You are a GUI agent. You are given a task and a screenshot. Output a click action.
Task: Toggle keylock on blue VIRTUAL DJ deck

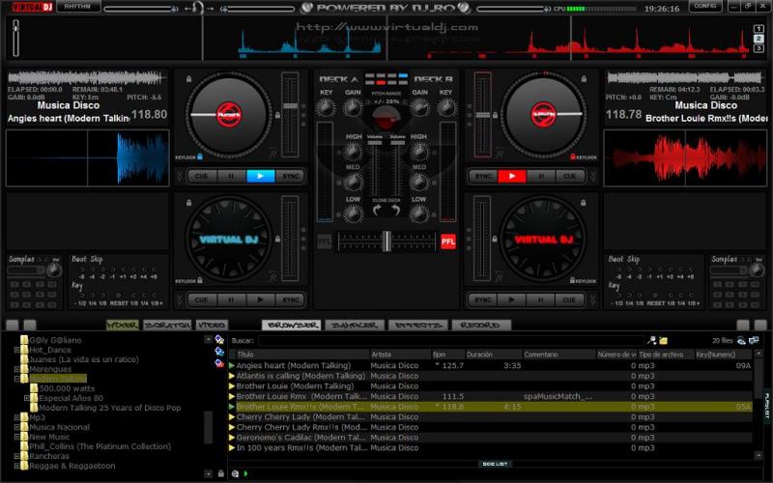[x=200, y=280]
